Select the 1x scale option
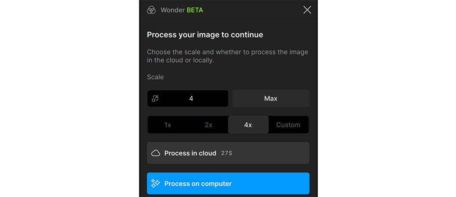 pyautogui.click(x=168, y=125)
